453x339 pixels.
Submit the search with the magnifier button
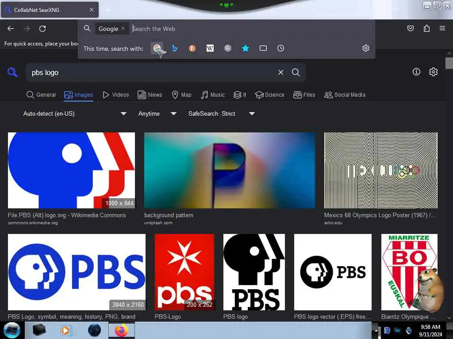click(x=296, y=72)
